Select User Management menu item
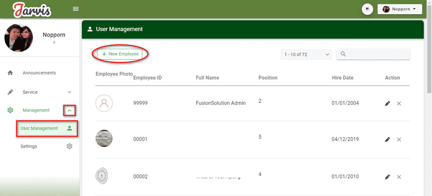 point(39,128)
